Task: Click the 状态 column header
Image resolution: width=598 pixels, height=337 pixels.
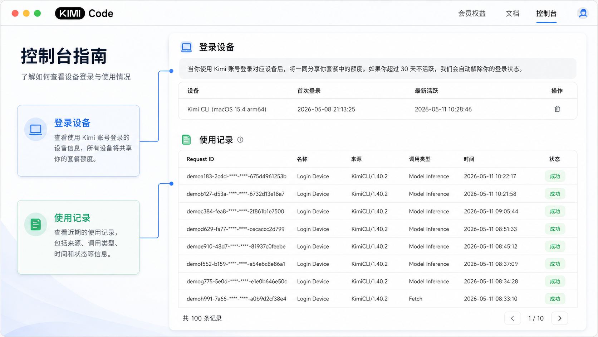Action: (555, 159)
